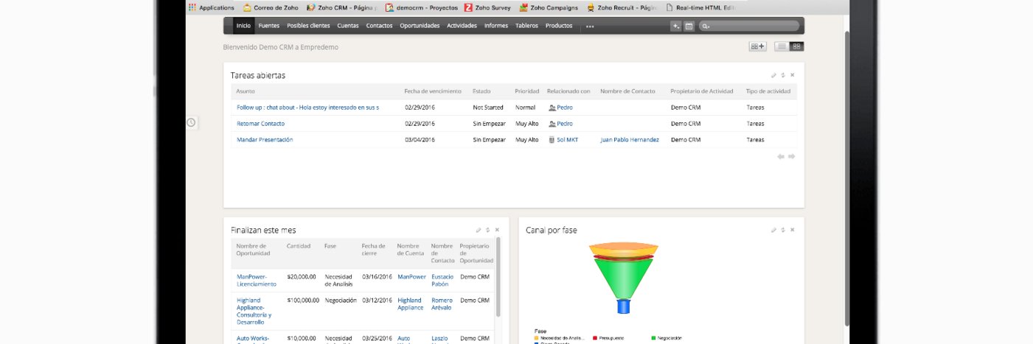The image size is (1033, 344).
Task: Open Zoho Recruit bookmark
Action: pos(622,7)
